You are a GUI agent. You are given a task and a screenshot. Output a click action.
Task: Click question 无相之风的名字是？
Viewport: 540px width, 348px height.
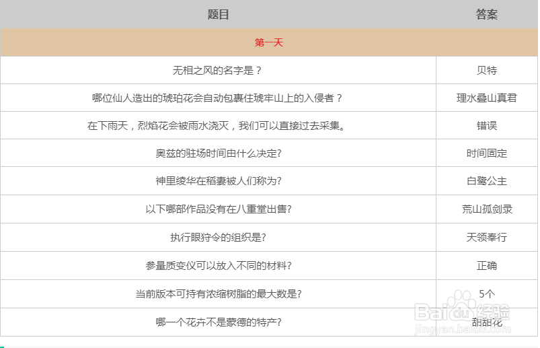click(218, 70)
